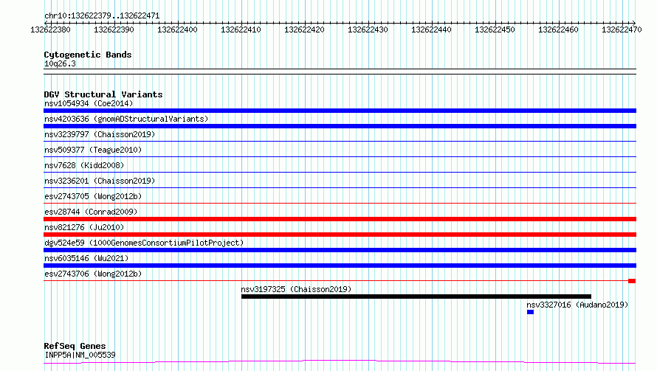This screenshot has width=657, height=371.
Task: Click the chr10:132622379..132622471 region label
Action: coord(102,16)
